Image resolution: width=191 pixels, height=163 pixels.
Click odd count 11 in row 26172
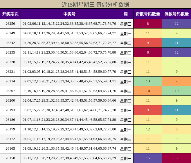(x=148, y=139)
